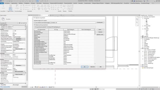Switch to the Zusammenarbeit ribbon tab
Viewport: 160px width, 90px height.
(68, 3)
